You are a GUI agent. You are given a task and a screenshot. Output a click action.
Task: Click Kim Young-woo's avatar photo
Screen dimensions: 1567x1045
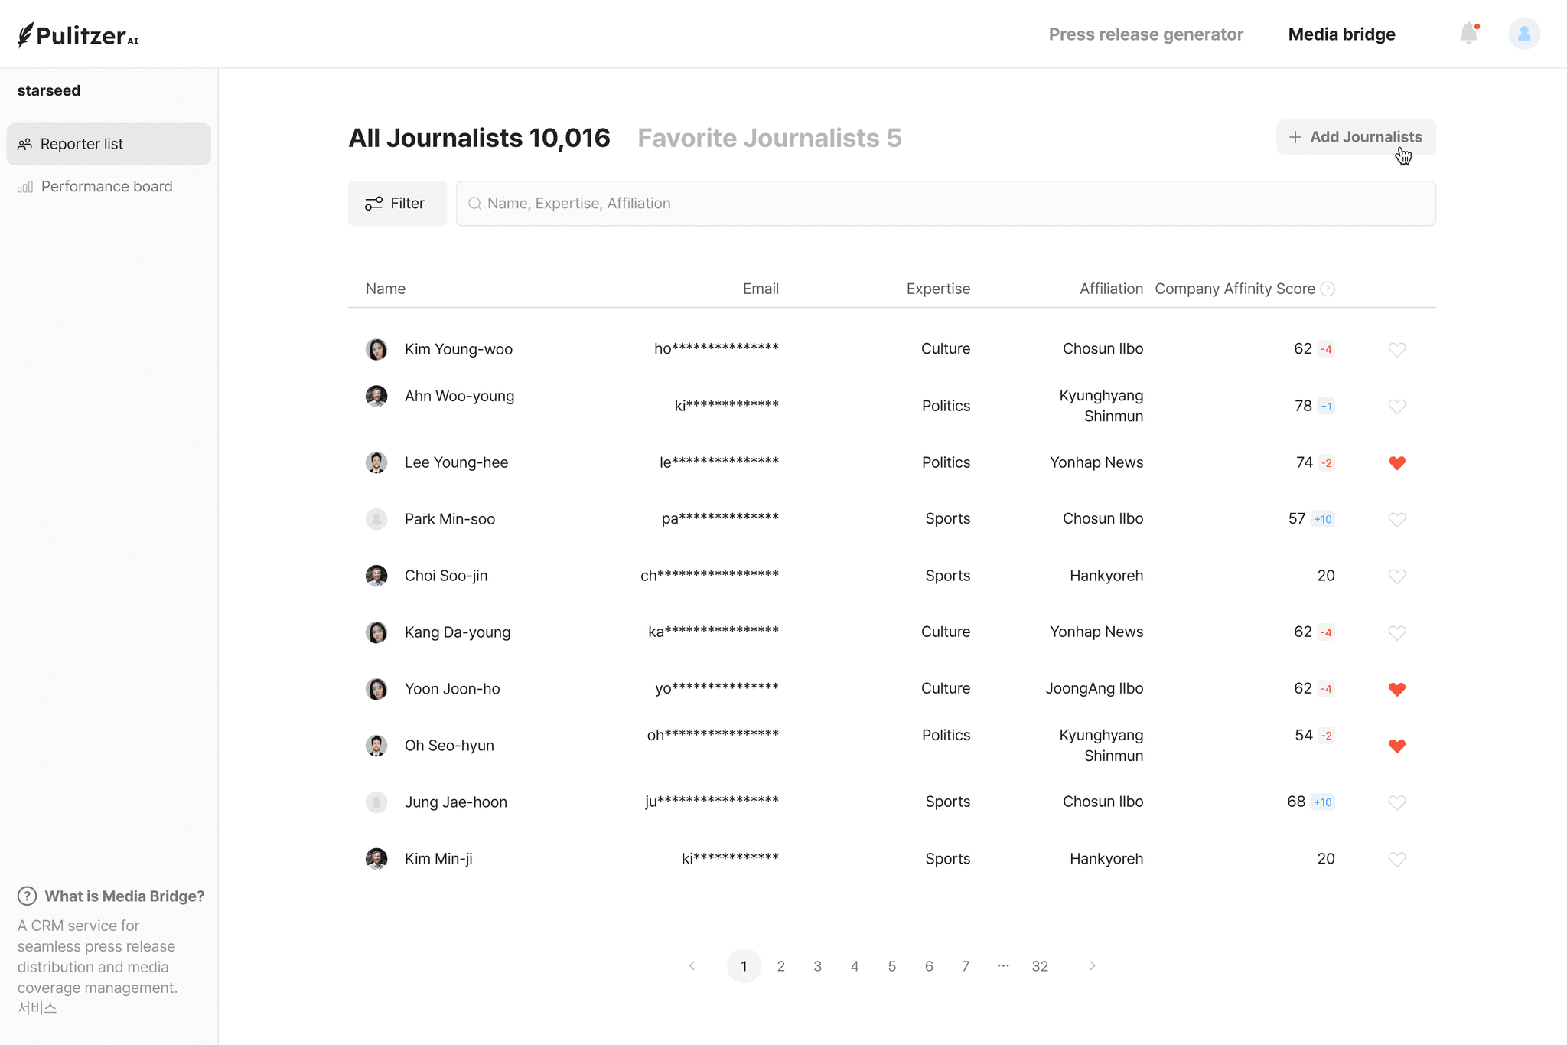(376, 349)
